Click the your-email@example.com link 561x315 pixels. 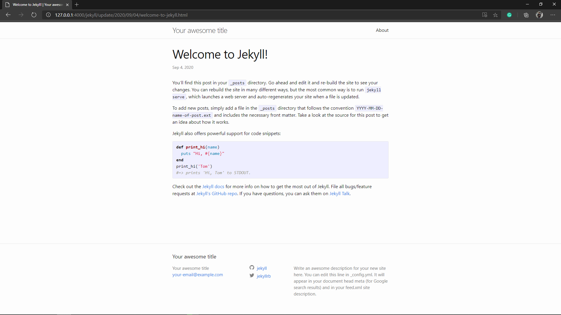point(198,275)
